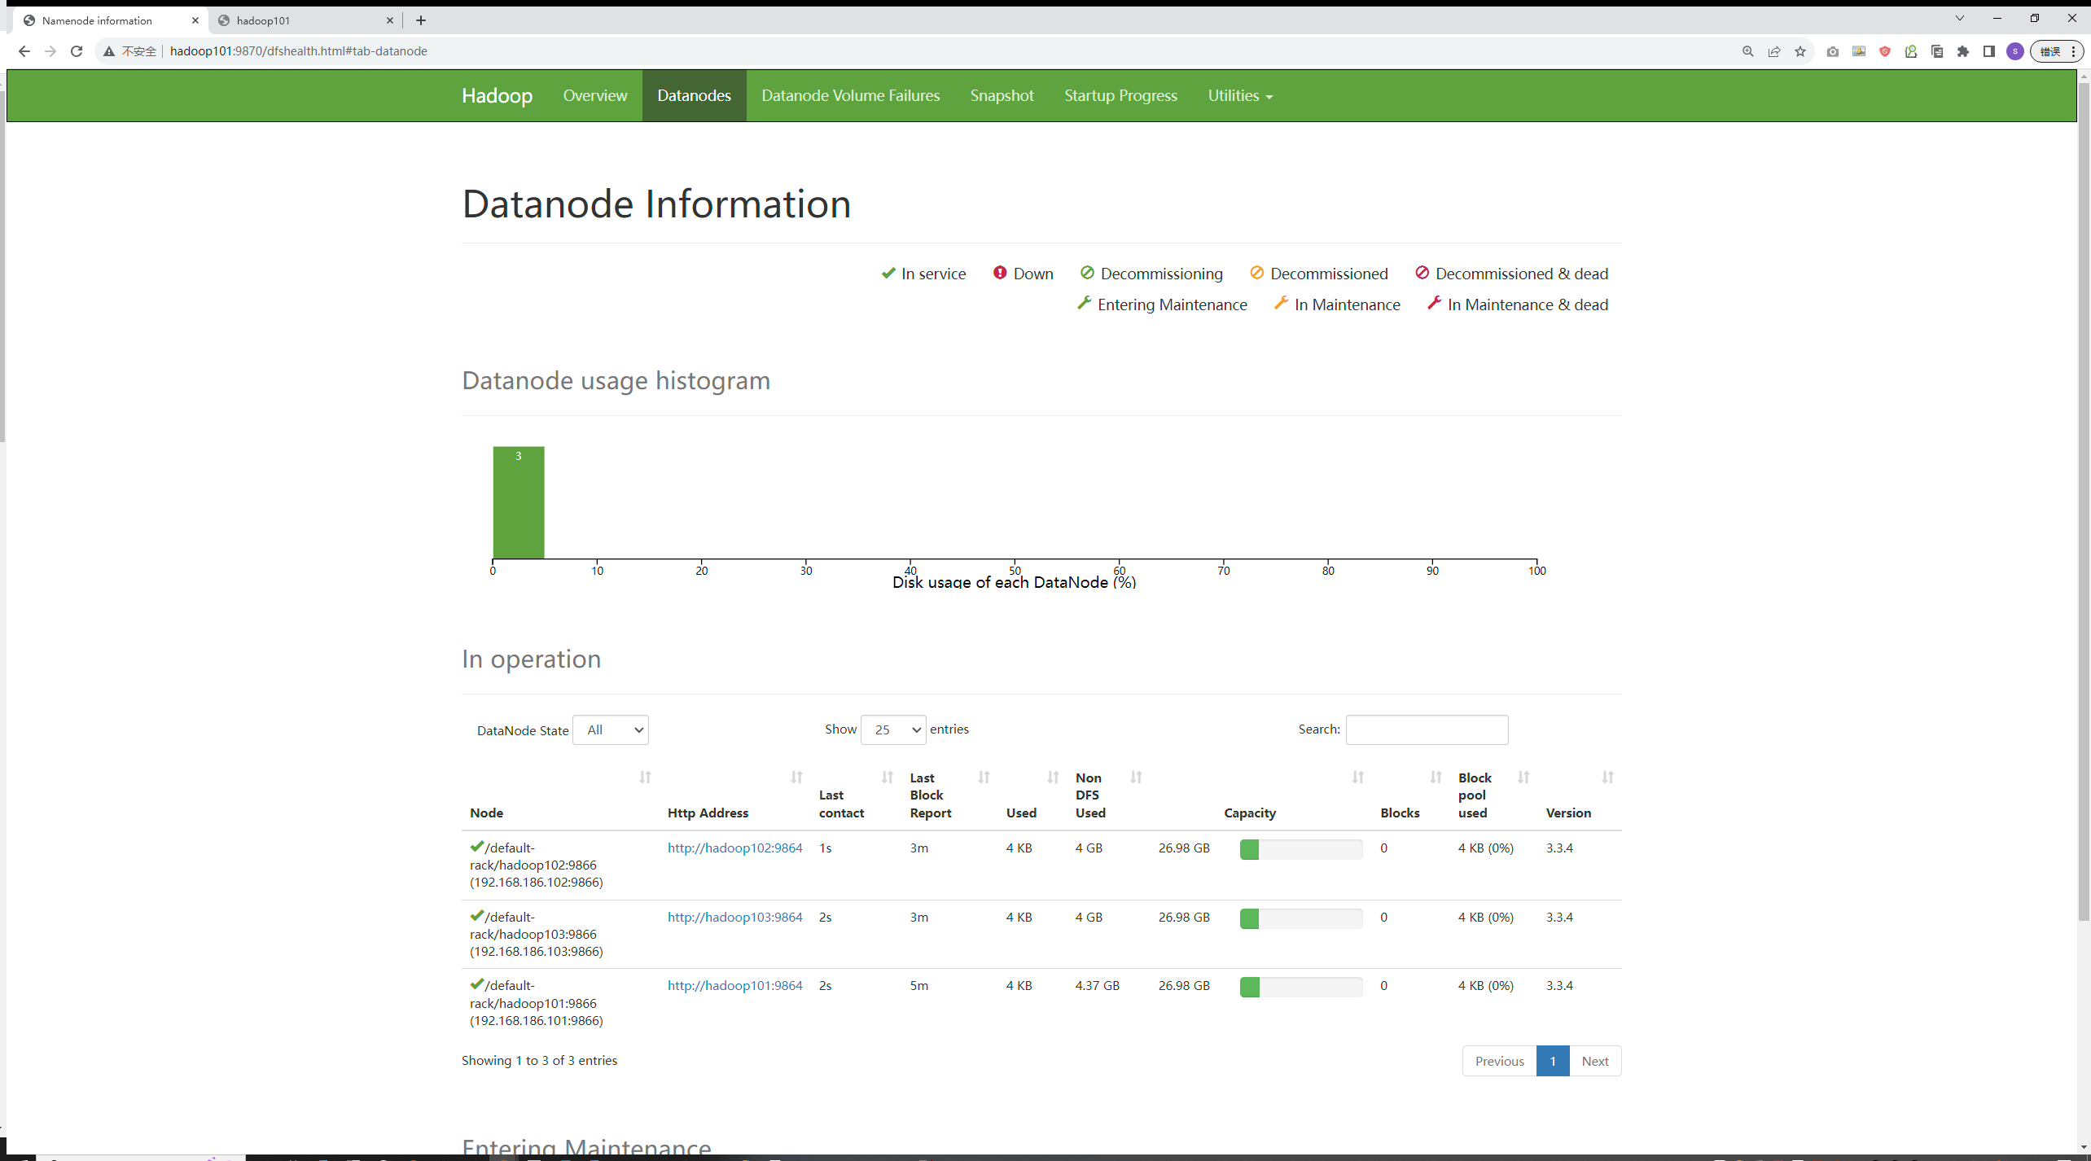2091x1161 pixels.
Task: Expand the Utilities menu
Action: (1238, 94)
